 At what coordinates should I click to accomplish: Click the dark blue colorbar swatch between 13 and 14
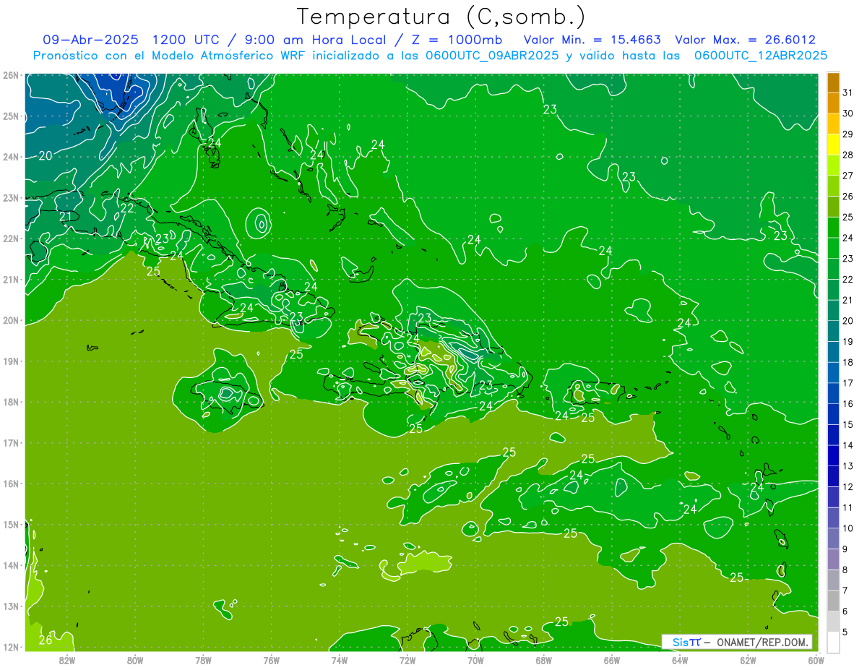[x=833, y=456]
